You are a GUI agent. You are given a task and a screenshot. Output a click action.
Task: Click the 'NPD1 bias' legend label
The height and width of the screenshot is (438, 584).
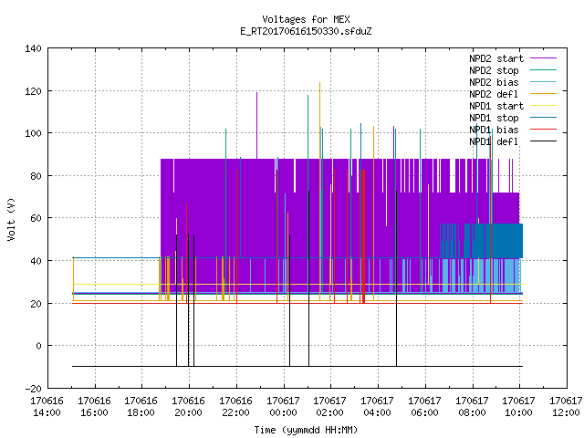click(x=494, y=130)
